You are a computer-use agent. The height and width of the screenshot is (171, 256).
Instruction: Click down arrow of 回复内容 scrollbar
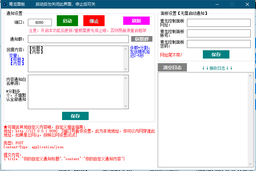point(126,69)
